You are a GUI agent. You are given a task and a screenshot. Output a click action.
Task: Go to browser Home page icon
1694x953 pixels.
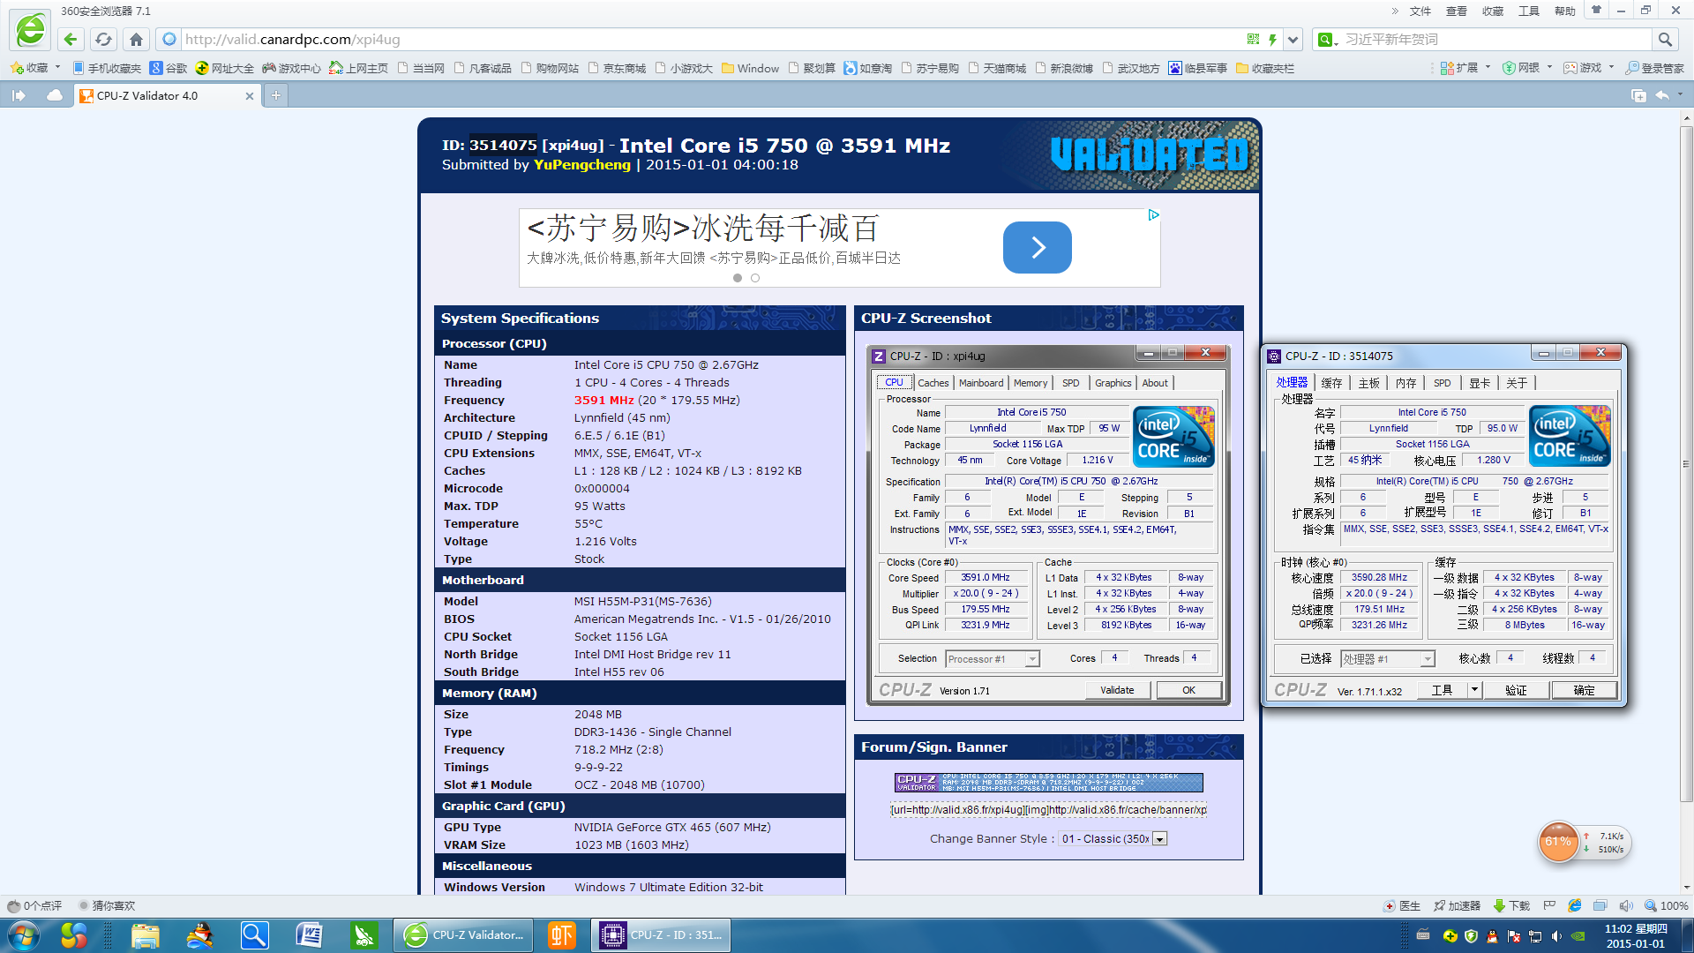pyautogui.click(x=136, y=39)
